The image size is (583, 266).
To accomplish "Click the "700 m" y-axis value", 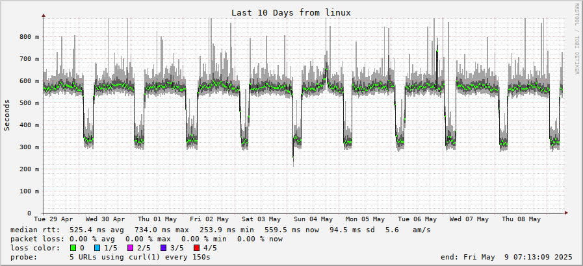I will click(30, 58).
